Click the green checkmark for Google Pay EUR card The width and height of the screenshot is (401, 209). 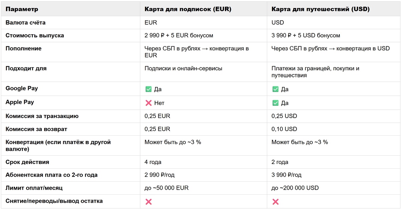click(148, 89)
